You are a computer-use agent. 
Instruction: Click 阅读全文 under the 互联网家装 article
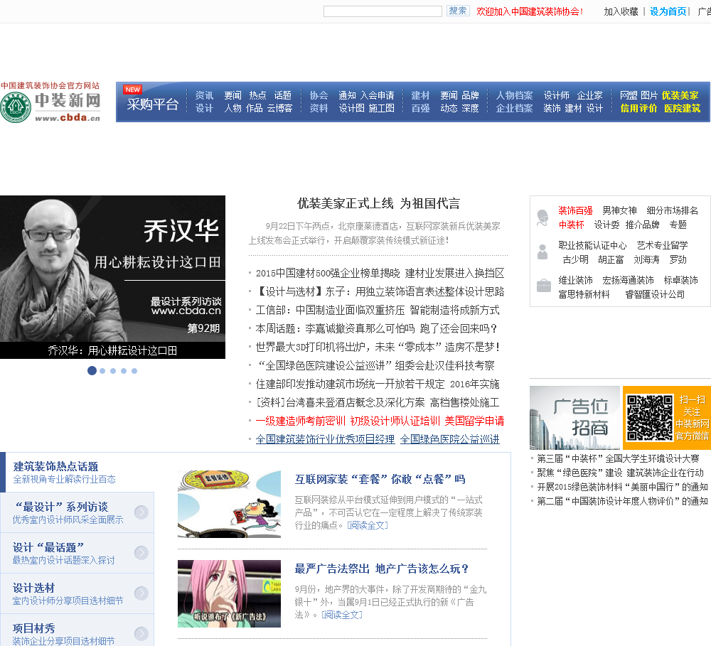(x=368, y=525)
